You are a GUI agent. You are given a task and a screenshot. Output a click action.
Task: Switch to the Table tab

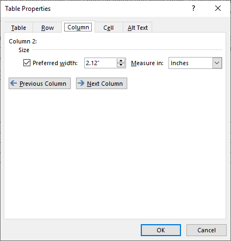18,28
